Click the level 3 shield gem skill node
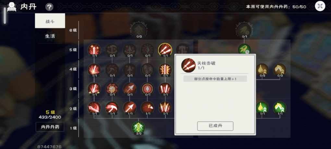 coord(147,89)
